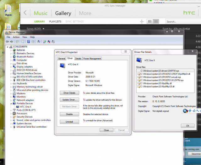This screenshot has height=165, width=201.
Task: Collapse the Portable Devices node
Action: [x=11, y=104]
